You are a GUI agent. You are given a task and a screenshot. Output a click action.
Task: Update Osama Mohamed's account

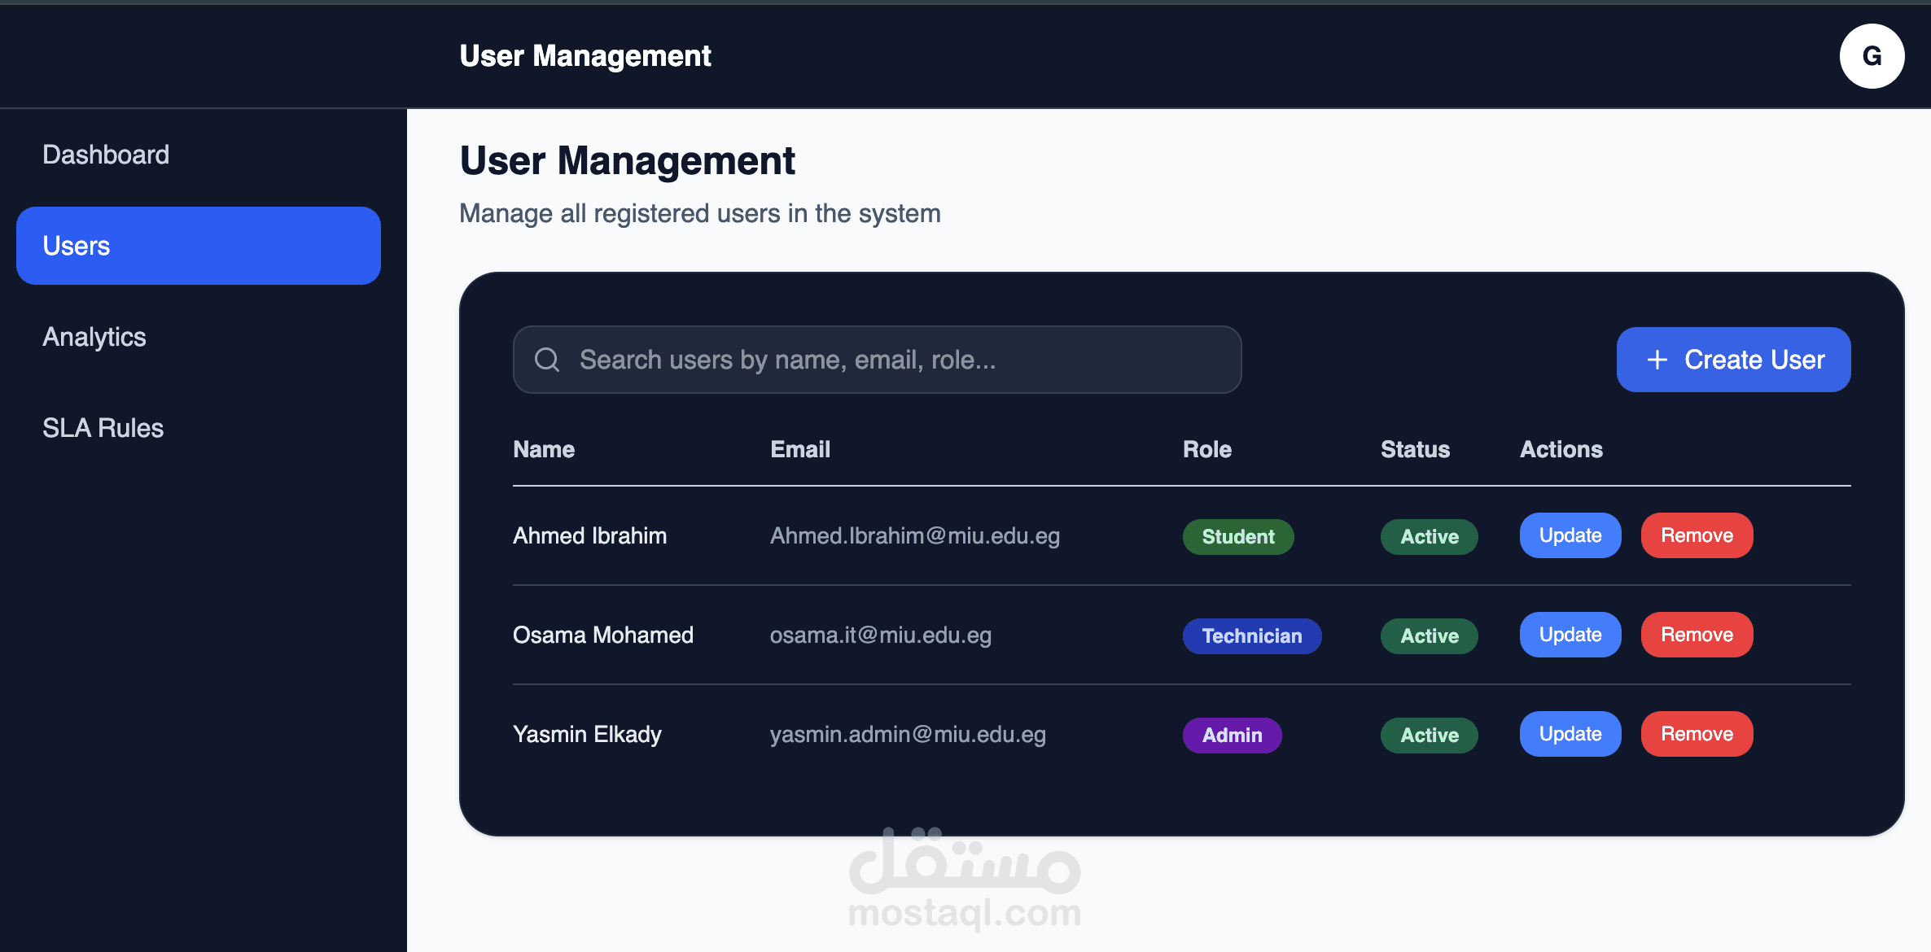[1570, 635]
